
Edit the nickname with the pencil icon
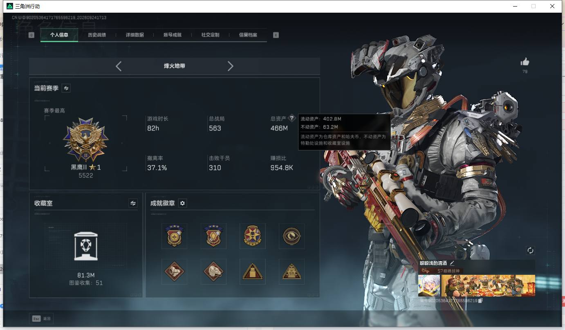452,263
